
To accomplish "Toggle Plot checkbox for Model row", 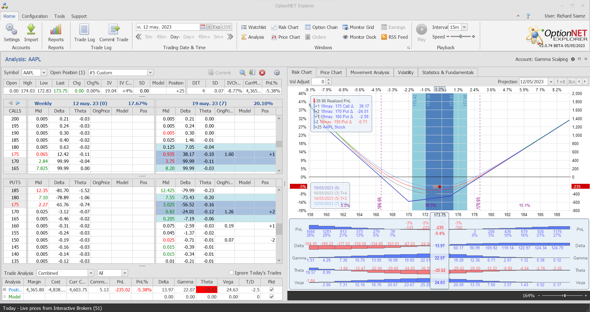I will 271,297.
